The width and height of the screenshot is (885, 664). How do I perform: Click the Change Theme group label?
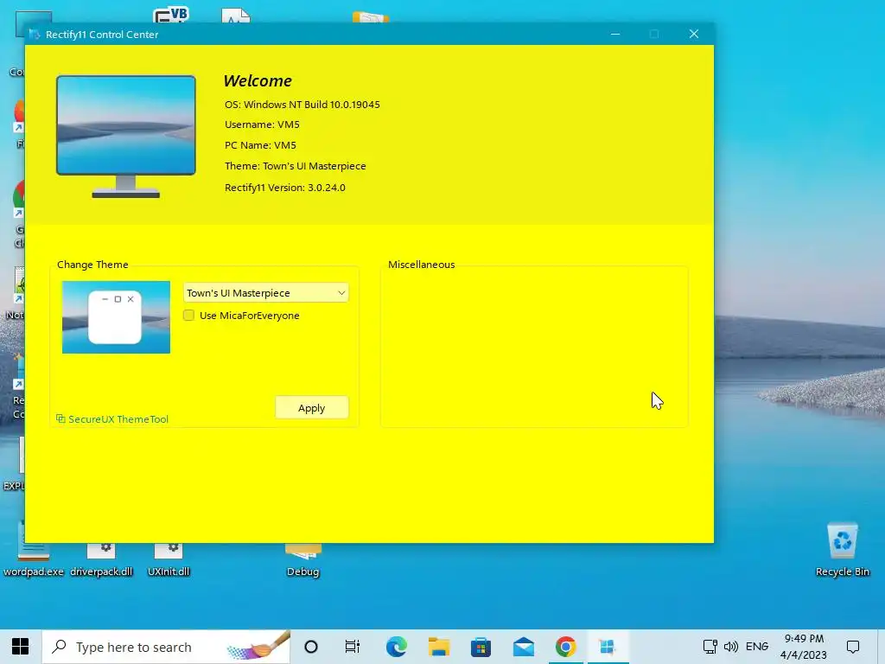(x=92, y=265)
